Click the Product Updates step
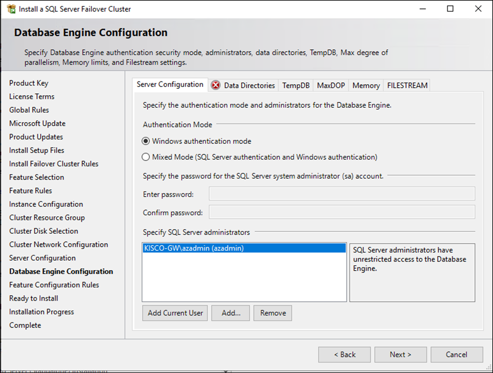The height and width of the screenshot is (373, 493). click(x=36, y=137)
